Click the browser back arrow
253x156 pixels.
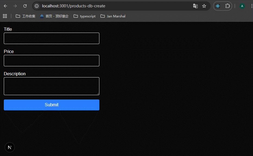[5, 6]
